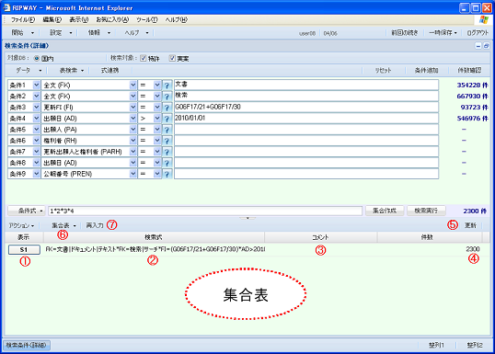Open the 公報番号 (PREN) field dropdown

[132, 174]
